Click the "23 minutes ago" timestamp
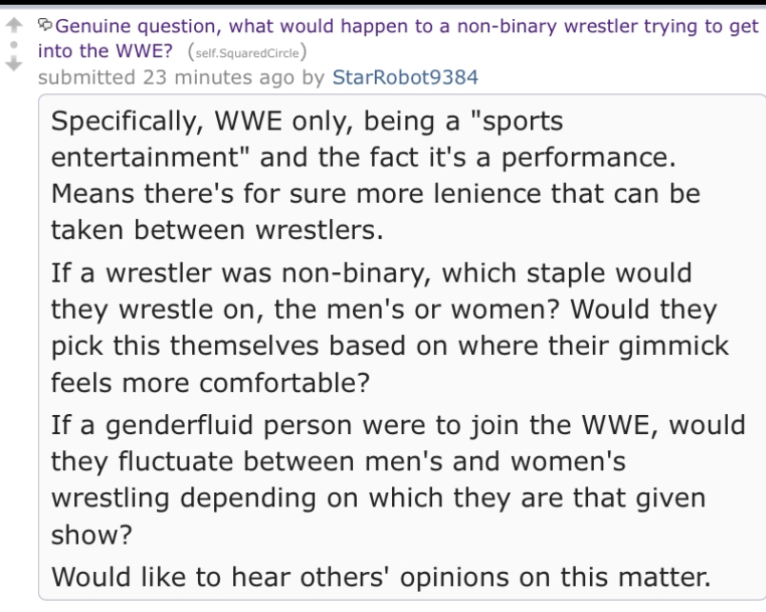This screenshot has height=612, width=766. (219, 77)
